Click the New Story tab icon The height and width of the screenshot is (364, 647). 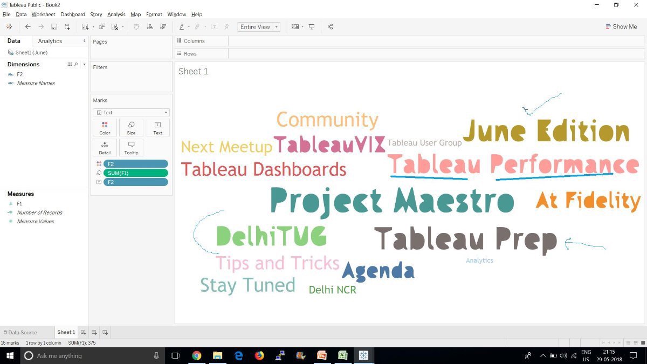(x=106, y=332)
